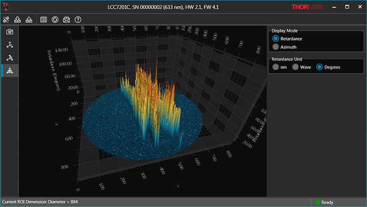Select the Retardance display mode
Screen dimensions: 367x207
point(276,39)
